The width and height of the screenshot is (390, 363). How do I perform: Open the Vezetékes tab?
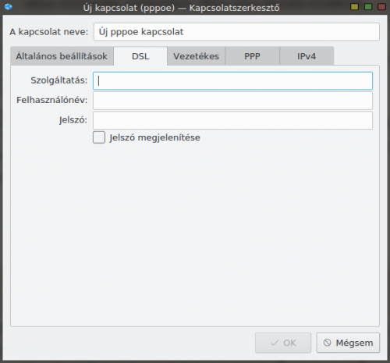pyautogui.click(x=196, y=56)
